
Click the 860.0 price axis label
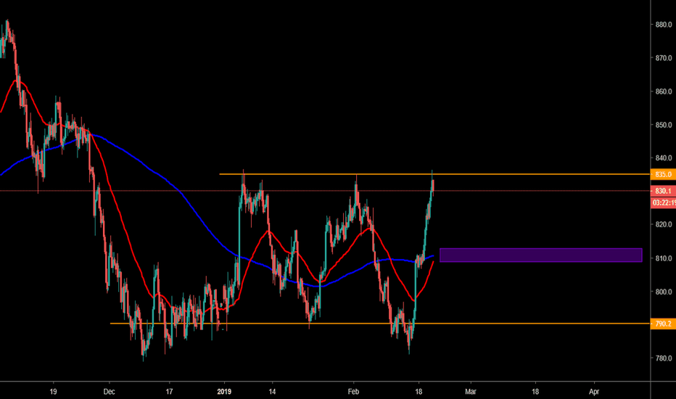click(x=664, y=91)
